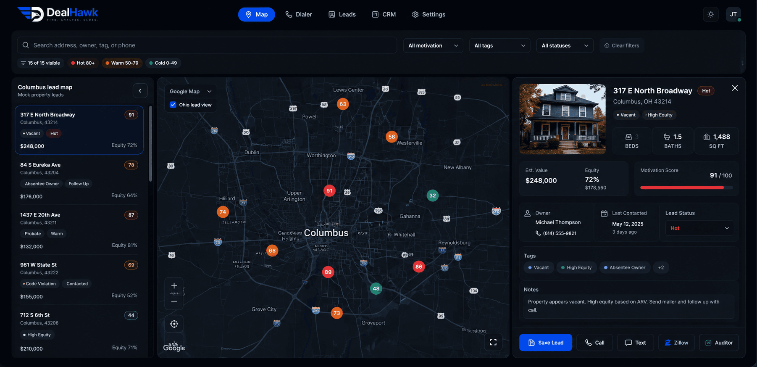The width and height of the screenshot is (757, 367).
Task: Click the Google logo on map
Action: tap(174, 347)
